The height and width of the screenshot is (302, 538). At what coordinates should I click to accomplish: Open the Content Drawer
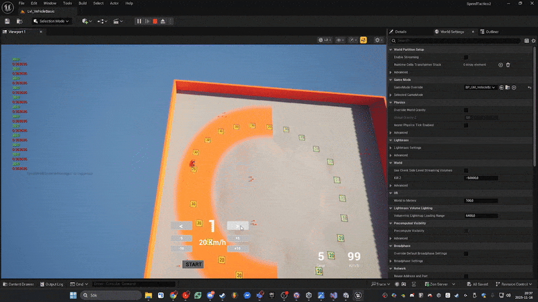[19, 284]
